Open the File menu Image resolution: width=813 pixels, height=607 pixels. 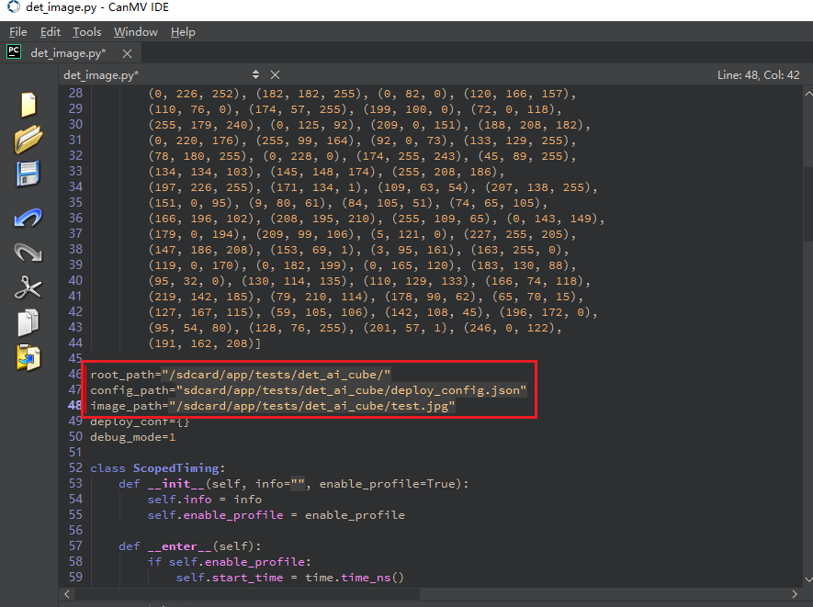click(x=18, y=32)
